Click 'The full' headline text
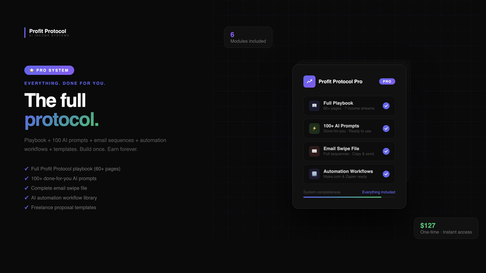Viewport: 486px width, 273px height. point(55,101)
